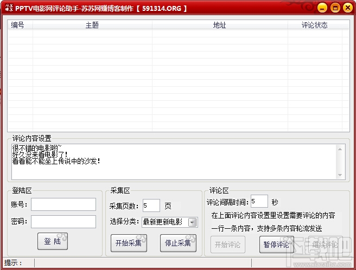Focus the 密码 password input field

coord(63,222)
